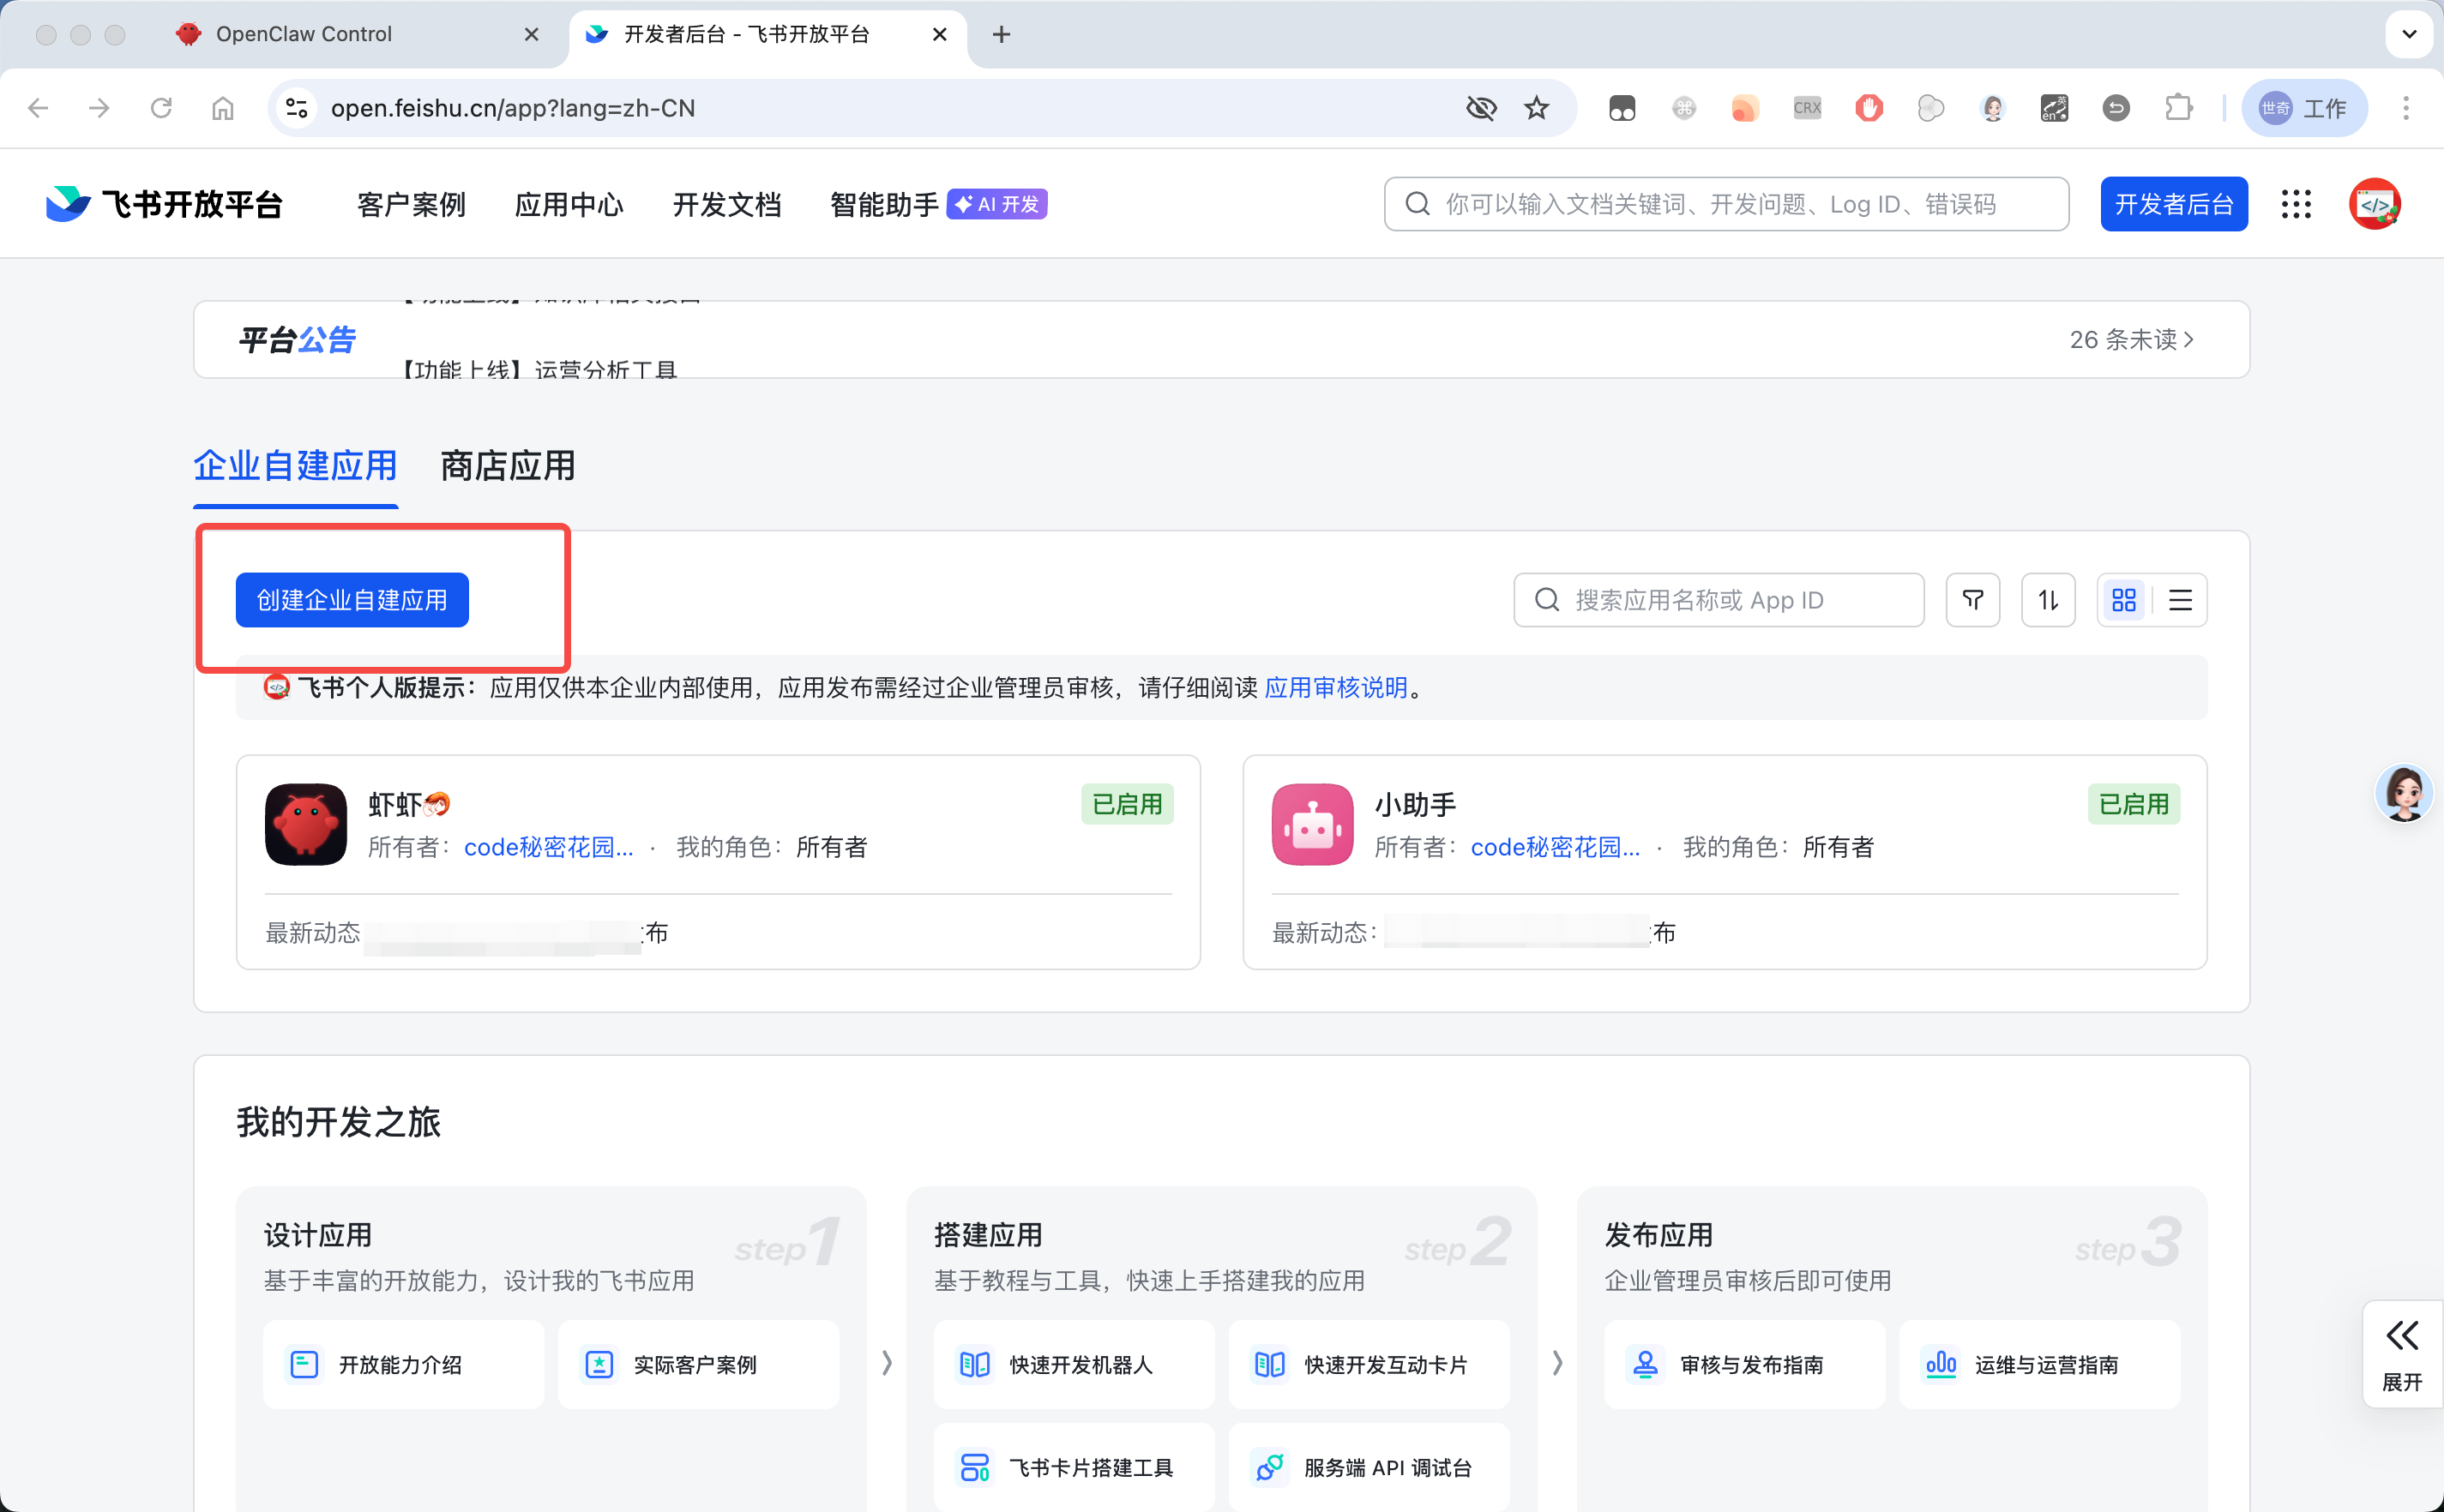Select 快速开发机器人 card
The height and width of the screenshot is (1512, 2444).
pyautogui.click(x=1073, y=1363)
